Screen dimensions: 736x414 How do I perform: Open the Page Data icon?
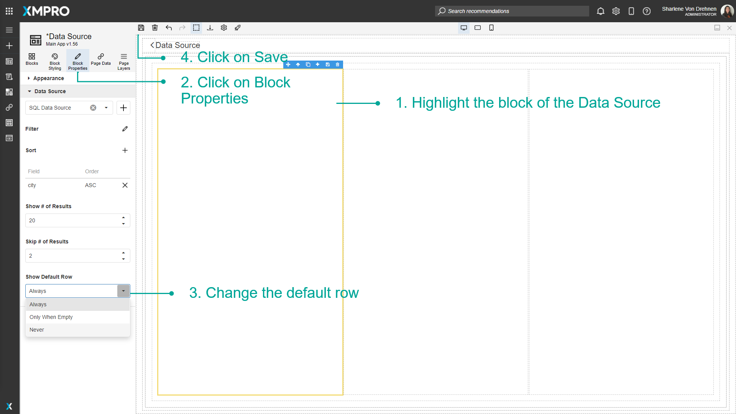pos(101,59)
